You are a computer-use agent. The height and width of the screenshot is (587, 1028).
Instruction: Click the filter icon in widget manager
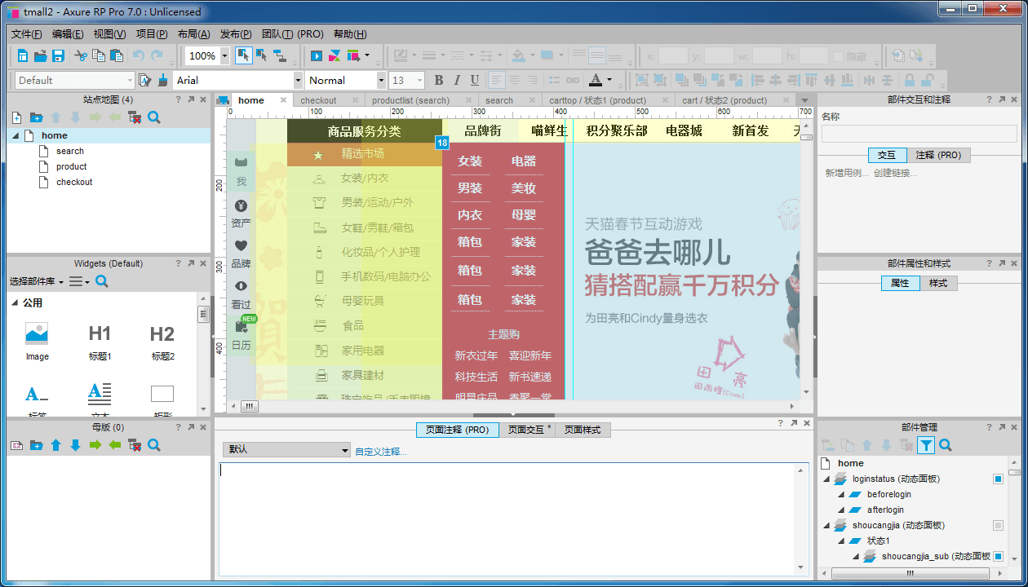click(x=926, y=445)
